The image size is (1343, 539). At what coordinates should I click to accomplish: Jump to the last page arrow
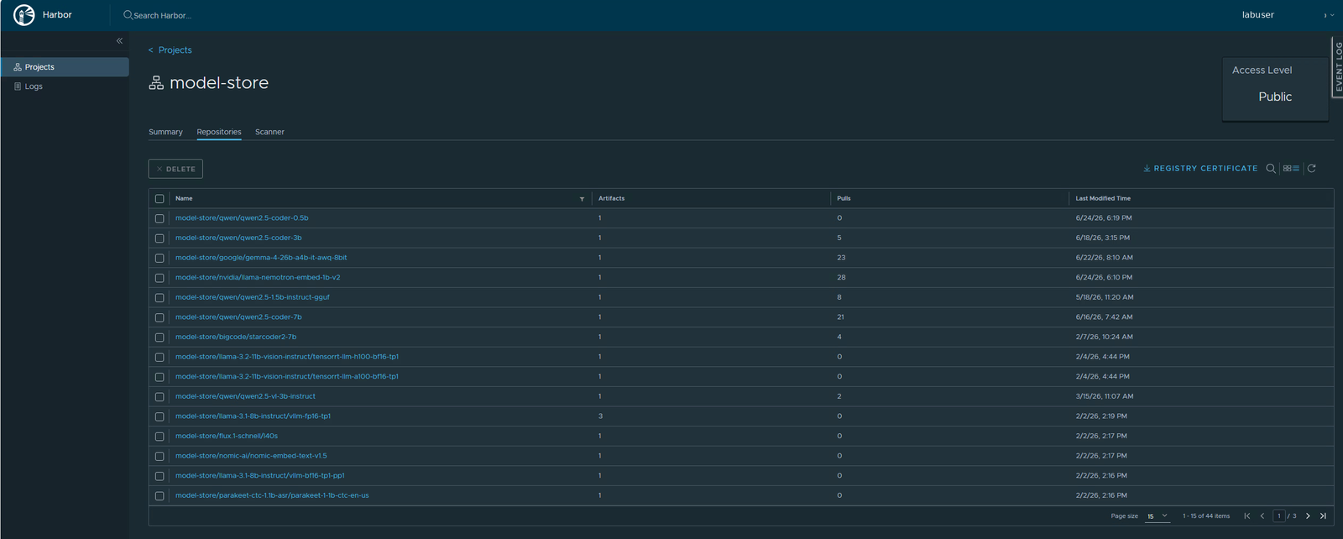(x=1323, y=515)
